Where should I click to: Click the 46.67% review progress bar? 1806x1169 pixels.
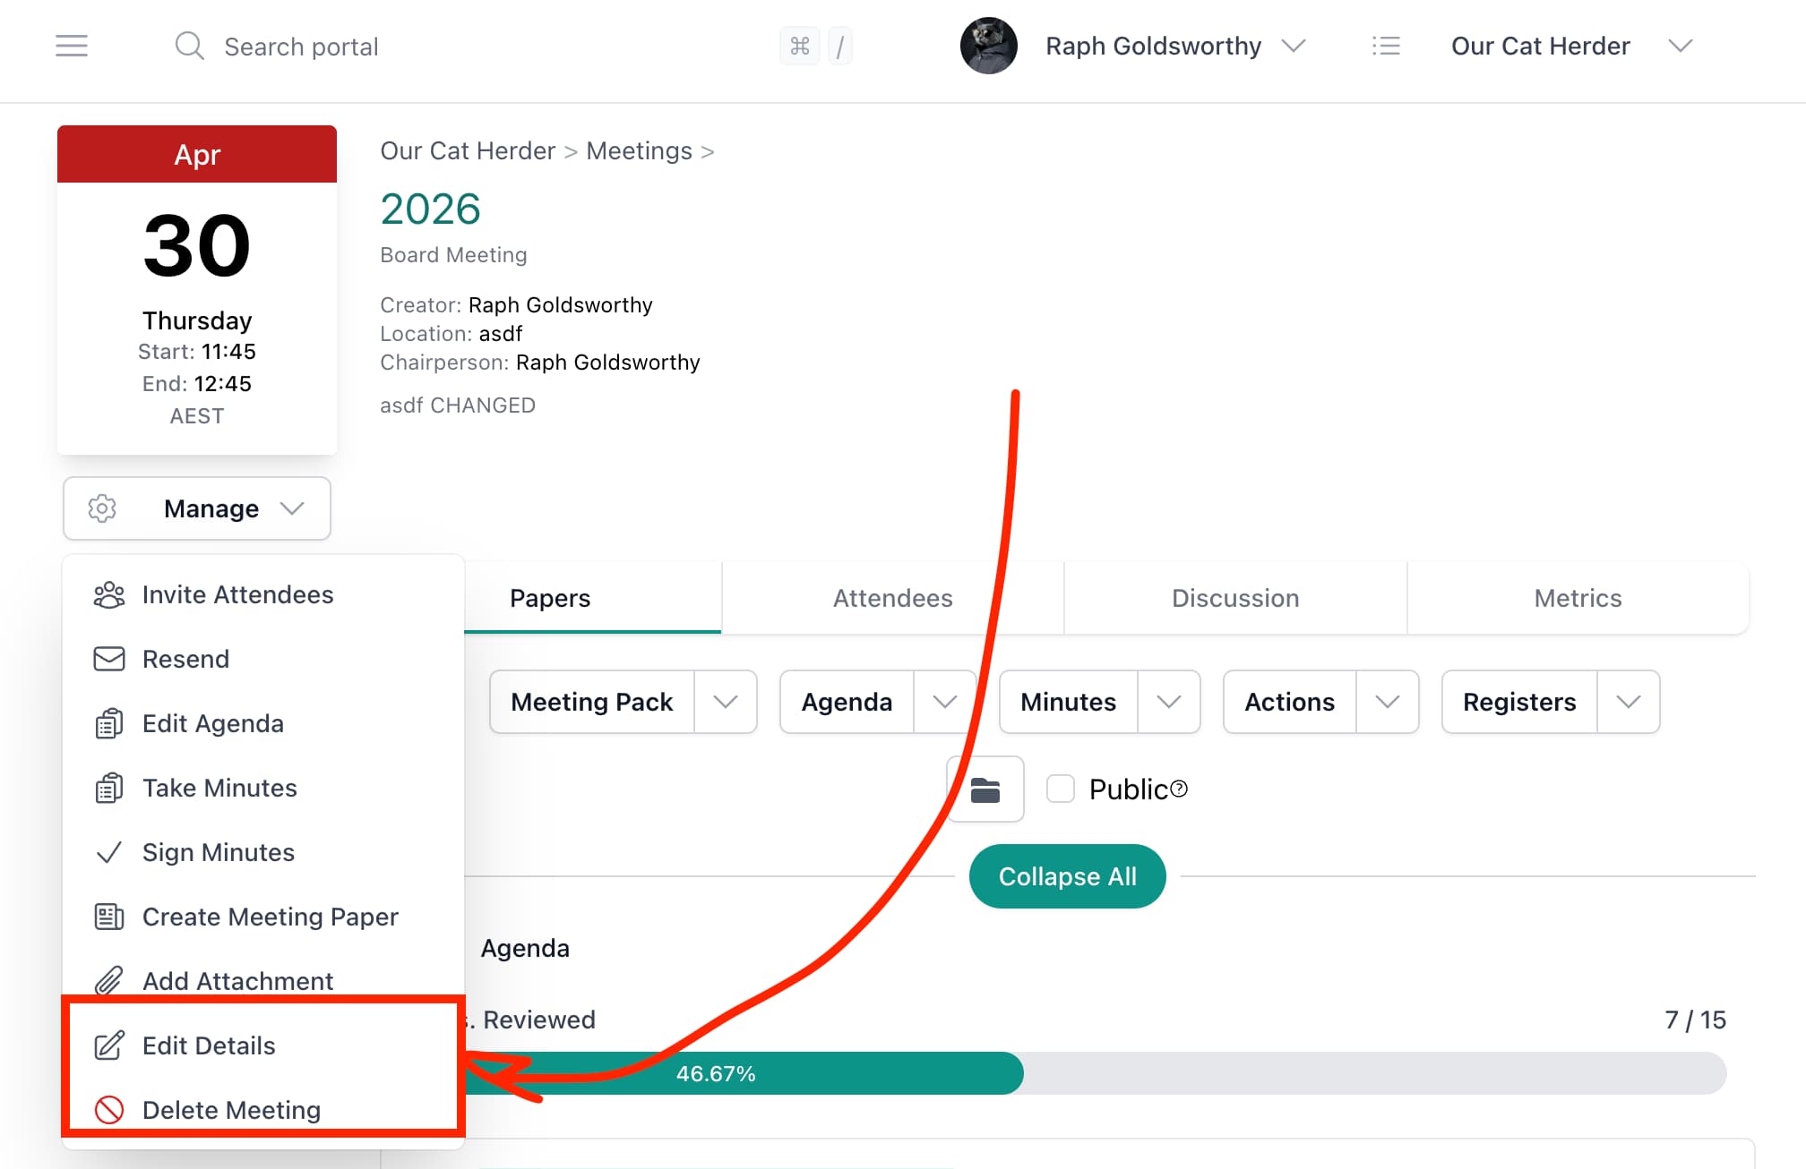click(717, 1073)
